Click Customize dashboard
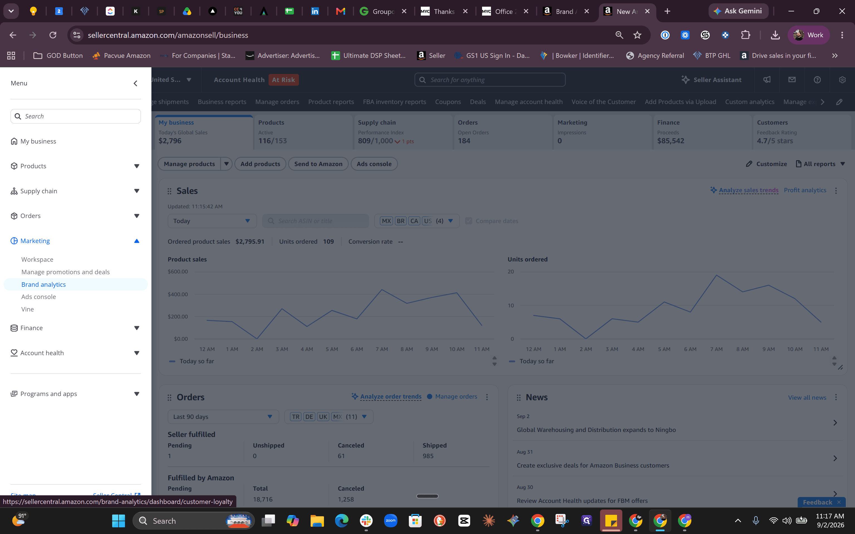The width and height of the screenshot is (855, 534). coord(766,164)
